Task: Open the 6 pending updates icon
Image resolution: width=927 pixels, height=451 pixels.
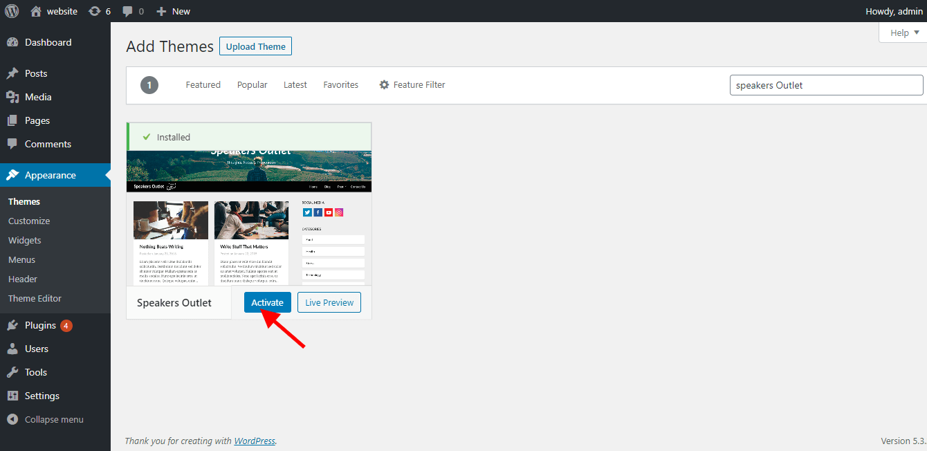Action: tap(100, 11)
